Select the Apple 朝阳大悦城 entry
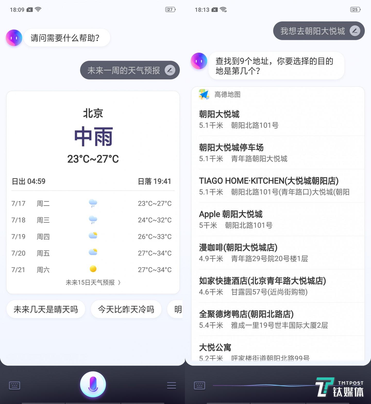The width and height of the screenshot is (371, 404). point(281,219)
